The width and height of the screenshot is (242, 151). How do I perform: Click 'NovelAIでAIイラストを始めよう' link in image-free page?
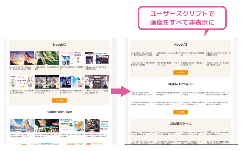(x=142, y=54)
